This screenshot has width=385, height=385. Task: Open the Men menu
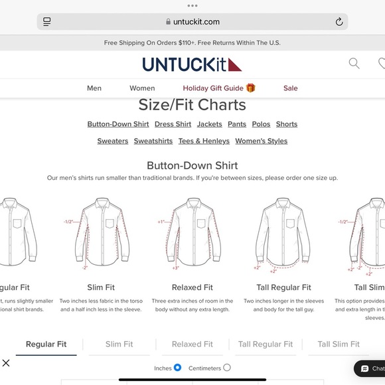pos(94,88)
